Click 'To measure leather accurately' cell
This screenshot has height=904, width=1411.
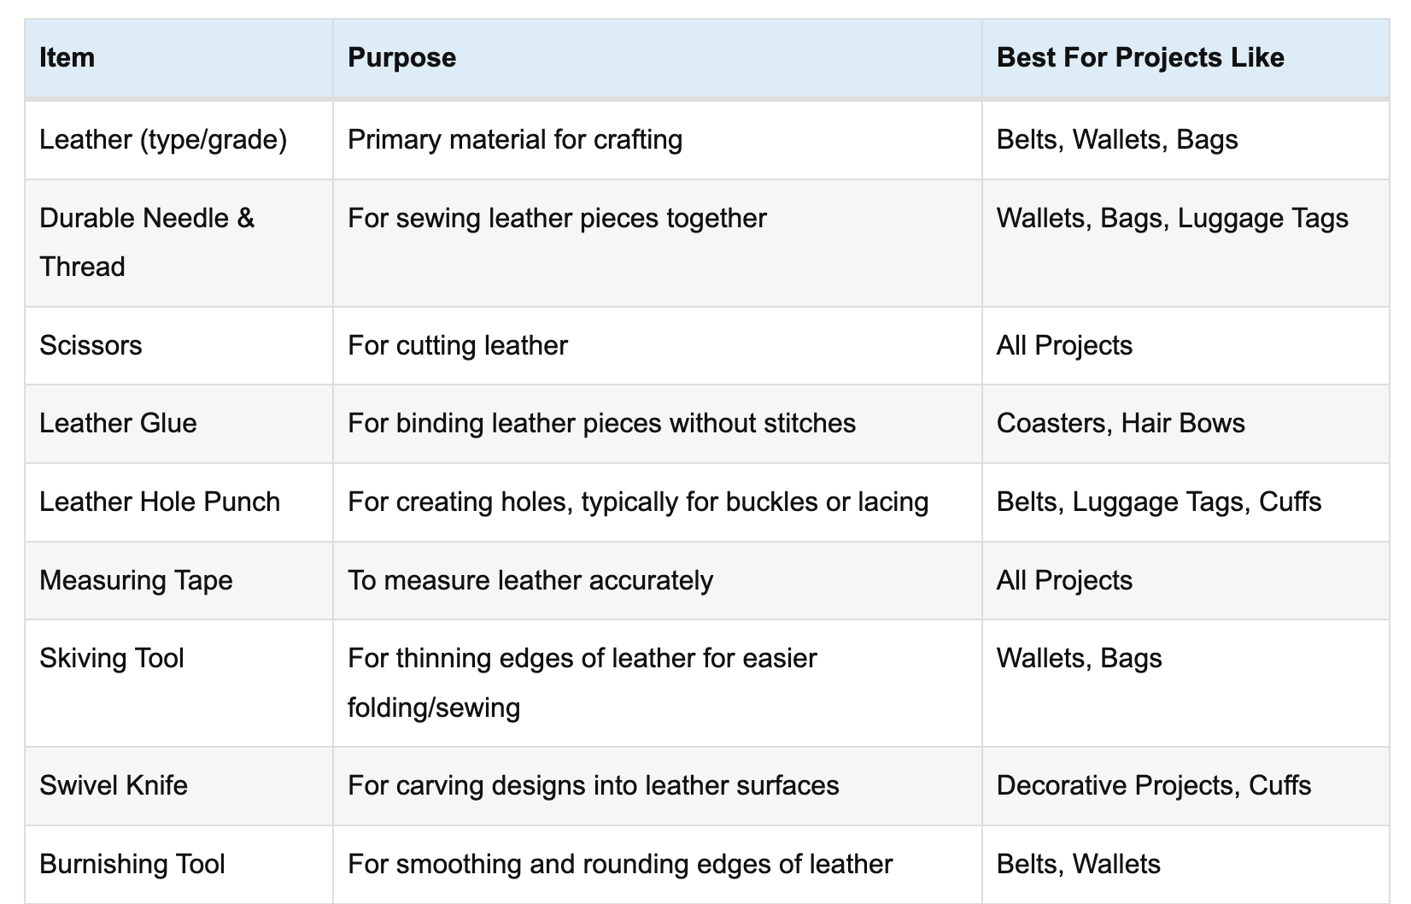point(658,580)
